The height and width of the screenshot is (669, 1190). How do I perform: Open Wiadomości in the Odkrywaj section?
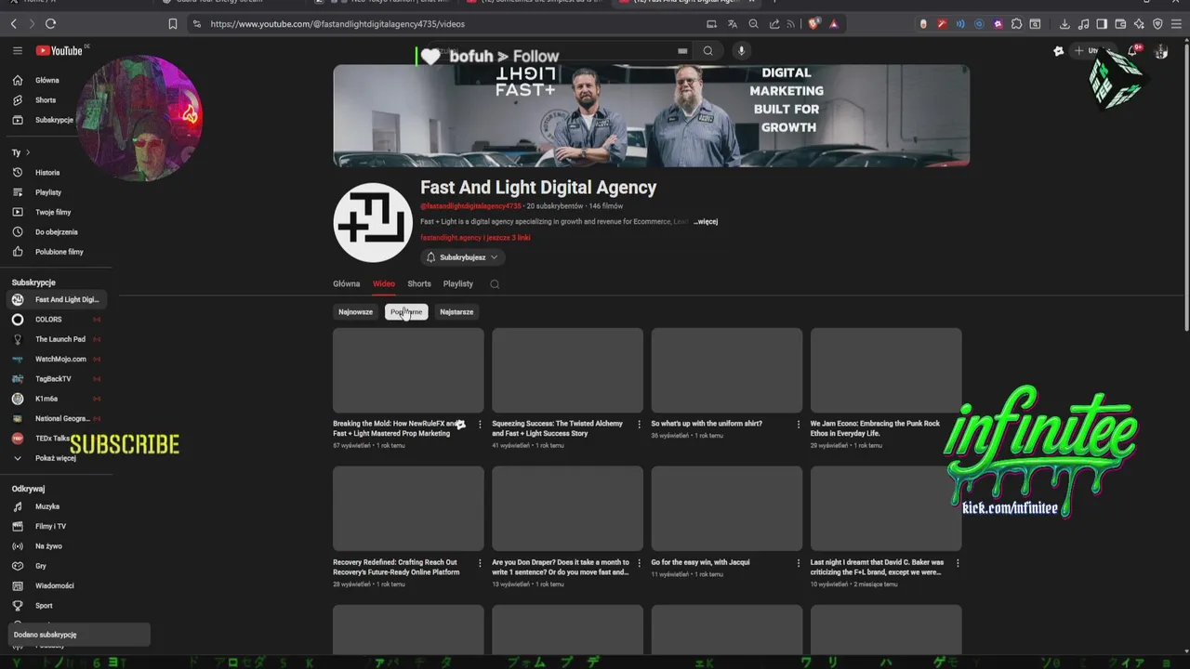point(56,586)
